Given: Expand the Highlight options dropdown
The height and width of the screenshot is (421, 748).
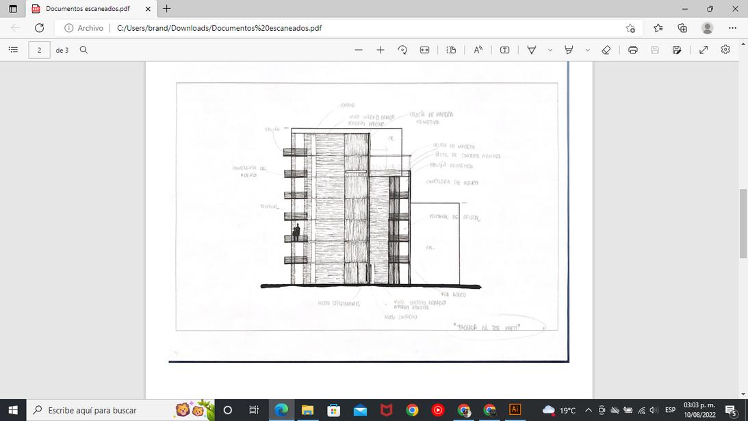Looking at the screenshot, I should pyautogui.click(x=587, y=50).
